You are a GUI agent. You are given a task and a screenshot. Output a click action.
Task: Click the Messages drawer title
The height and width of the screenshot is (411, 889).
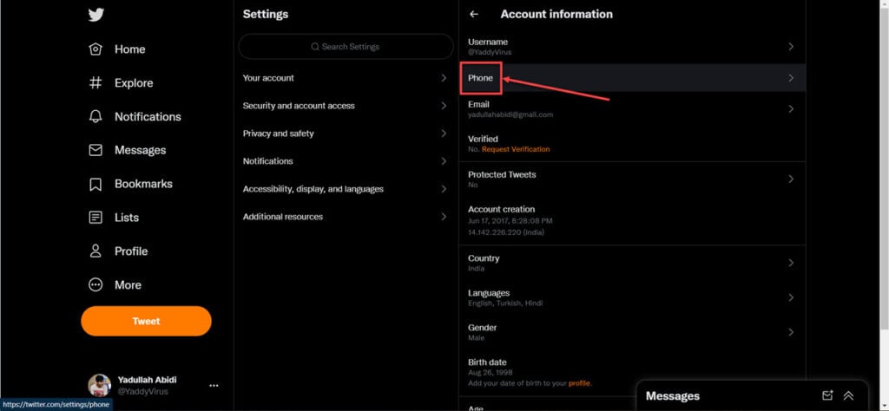(x=673, y=395)
